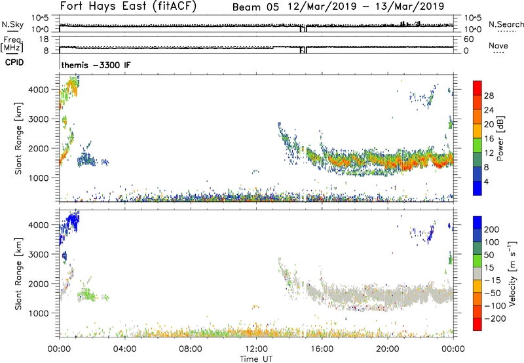Pick the bright blue bottom power colorbar swatch
Image resolution: width=524 pixels, height=363 pixels.
pos(477,188)
